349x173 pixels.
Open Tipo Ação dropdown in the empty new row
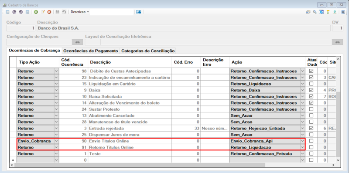56,160
